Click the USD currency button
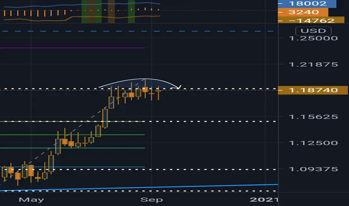Screen dimensions: 349x206 click(313, 31)
